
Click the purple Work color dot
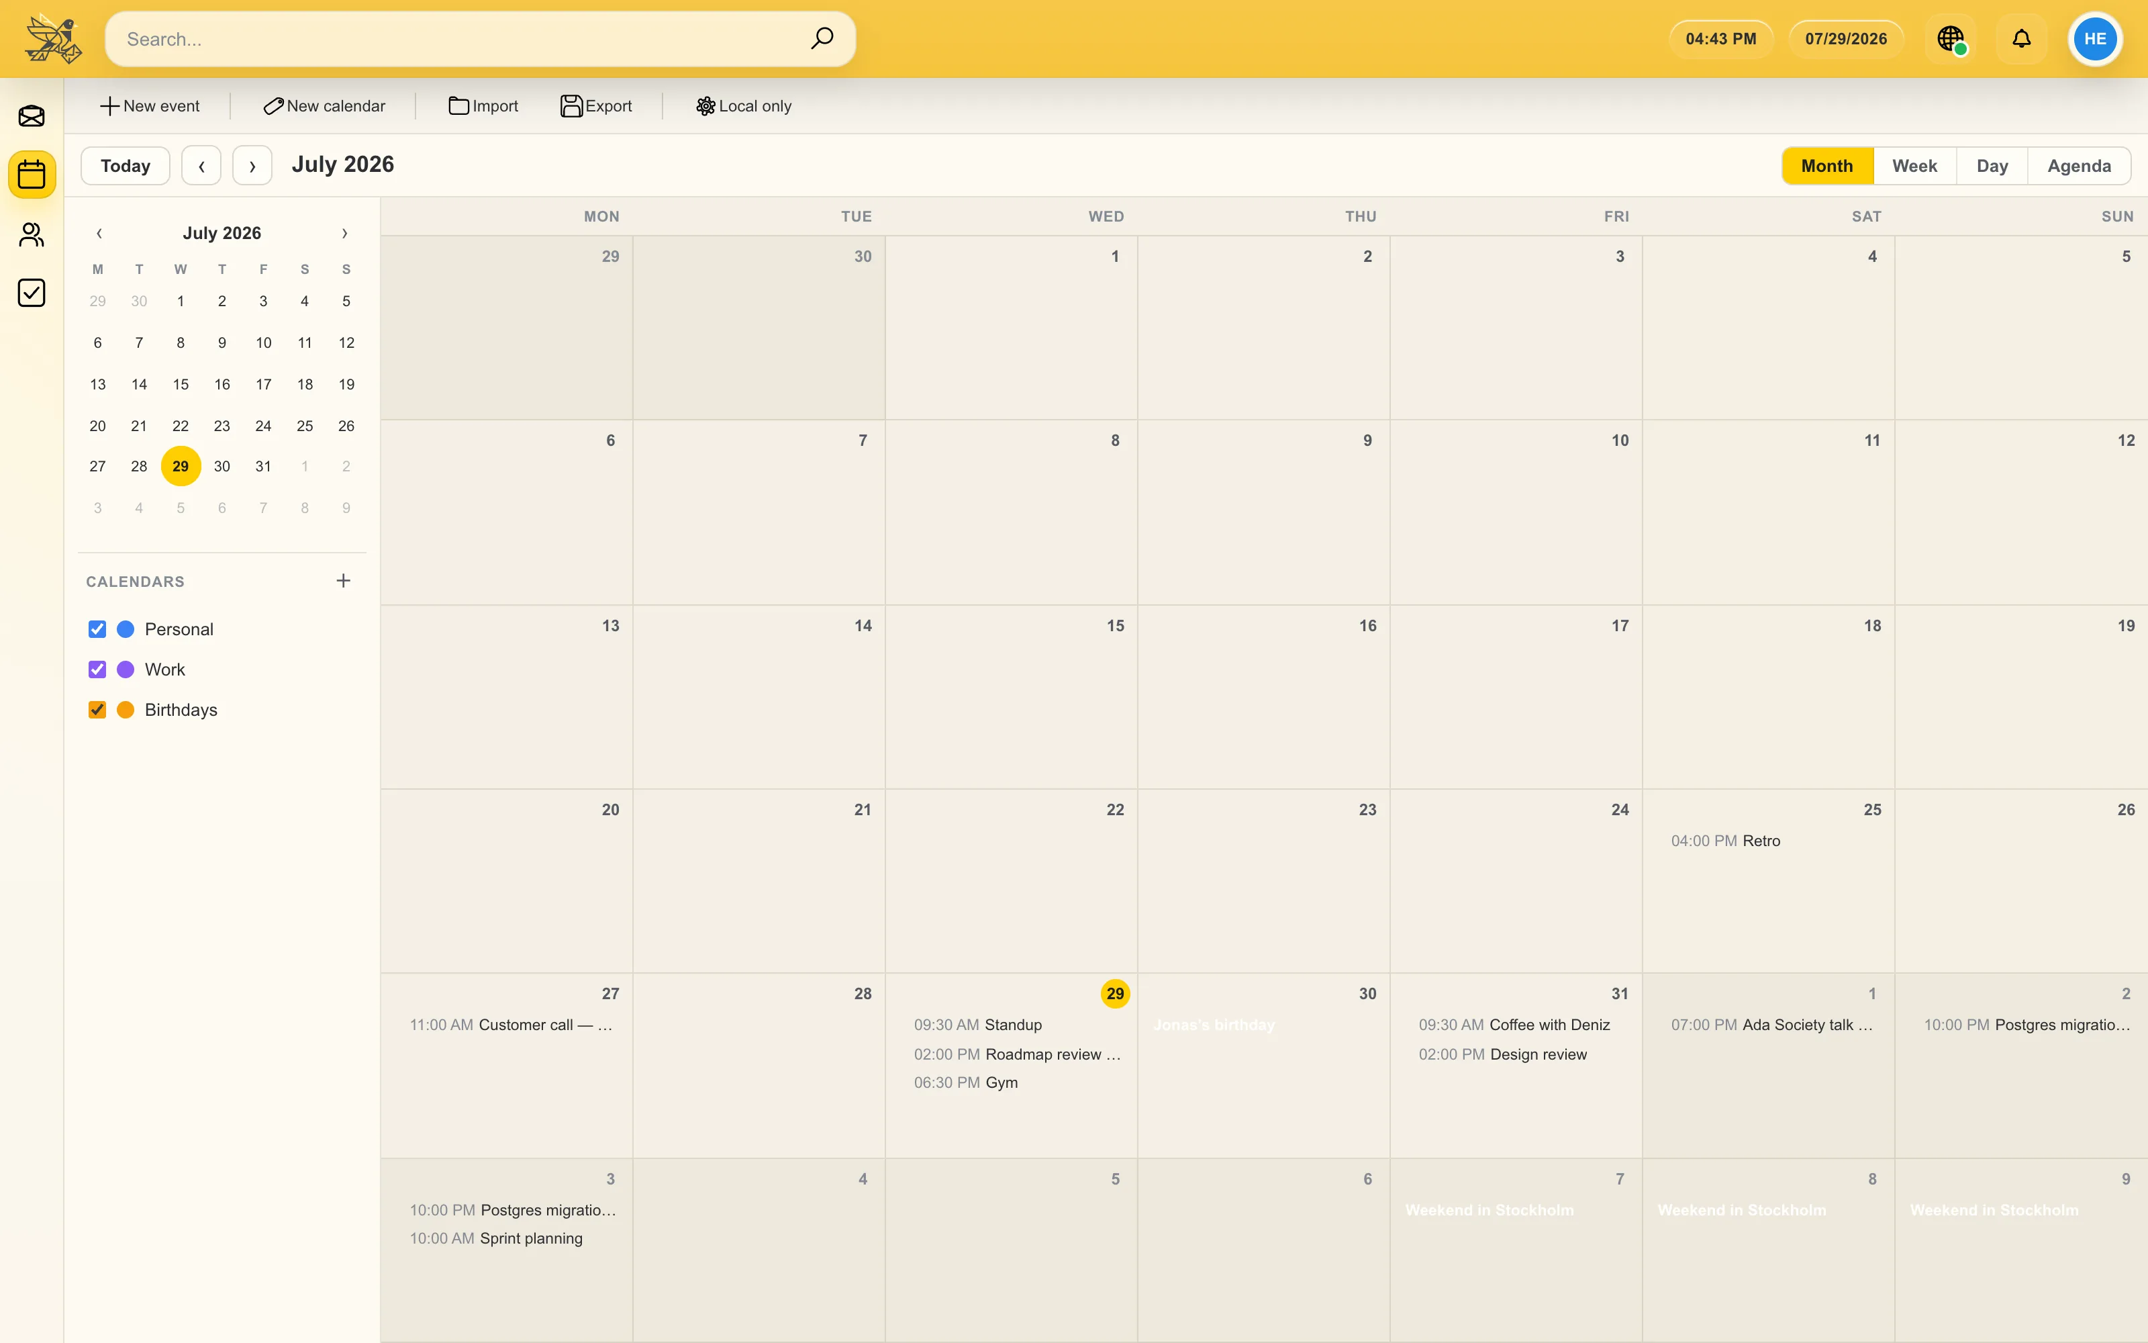pyautogui.click(x=126, y=669)
